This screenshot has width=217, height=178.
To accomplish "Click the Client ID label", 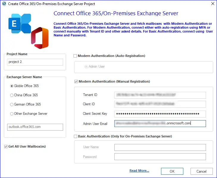I will [89, 104].
